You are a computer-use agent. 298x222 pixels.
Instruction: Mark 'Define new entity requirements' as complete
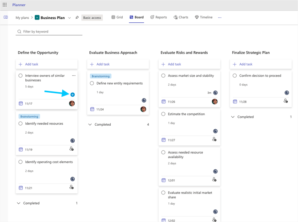coord(92,83)
